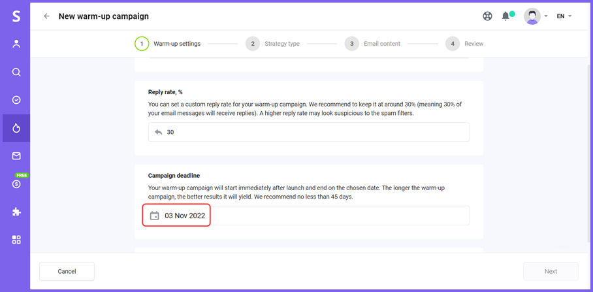Open the person (prospects) sidebar icon
Image resolution: width=593 pixels, height=292 pixels.
16,44
